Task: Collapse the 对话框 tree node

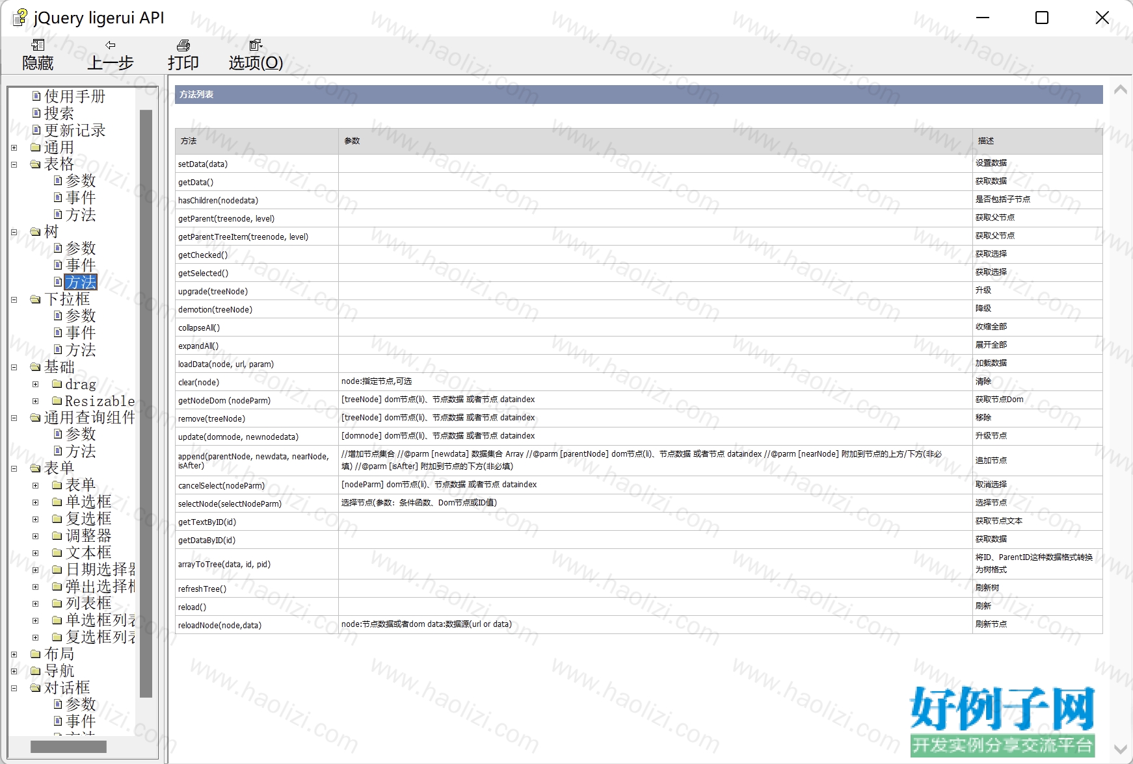Action: tap(14, 688)
